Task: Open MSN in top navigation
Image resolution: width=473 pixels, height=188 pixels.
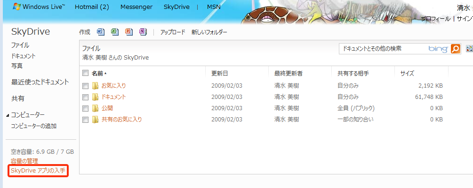Action: (x=214, y=7)
